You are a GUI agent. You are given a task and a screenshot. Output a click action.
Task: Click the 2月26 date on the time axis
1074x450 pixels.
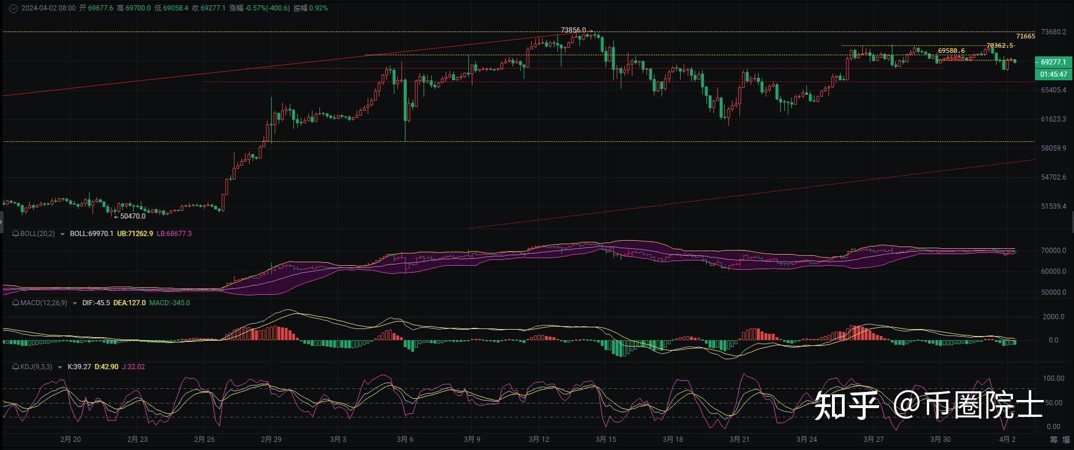pyautogui.click(x=204, y=440)
